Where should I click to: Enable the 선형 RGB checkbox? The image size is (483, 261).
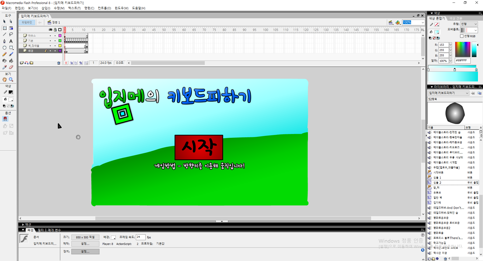click(462, 36)
